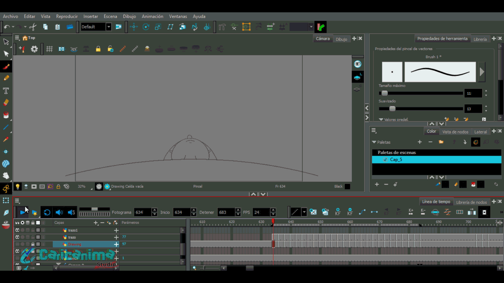This screenshot has height=283, width=504.
Task: Select the Eraser tool
Action: click(6, 103)
